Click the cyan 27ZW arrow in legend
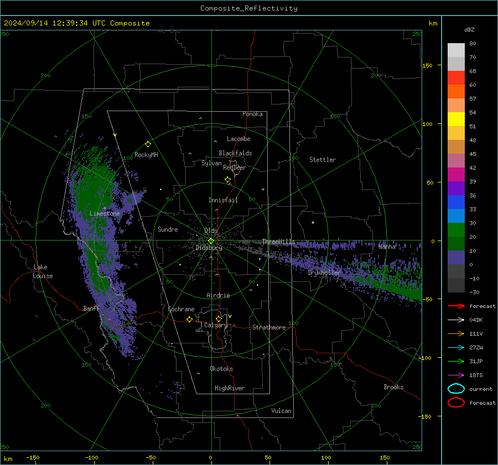 (456, 348)
